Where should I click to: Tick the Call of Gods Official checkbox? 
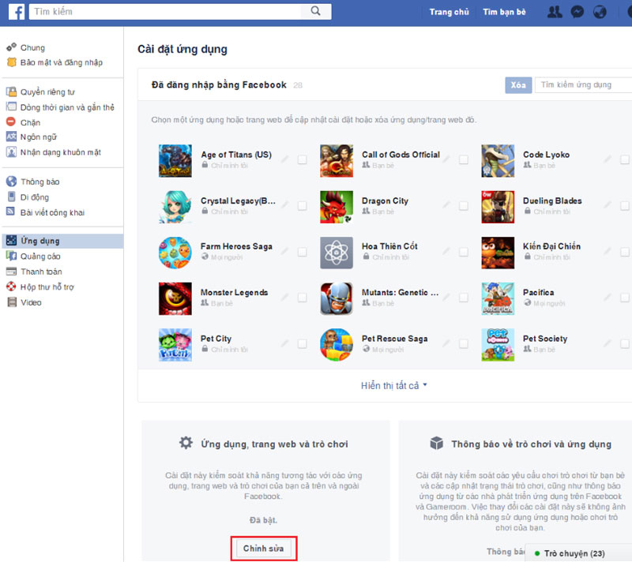pos(464,159)
